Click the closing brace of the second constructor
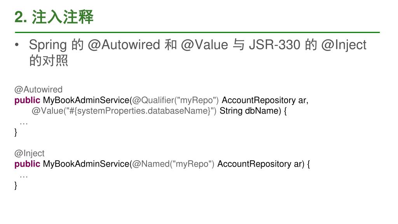 coord(16,185)
